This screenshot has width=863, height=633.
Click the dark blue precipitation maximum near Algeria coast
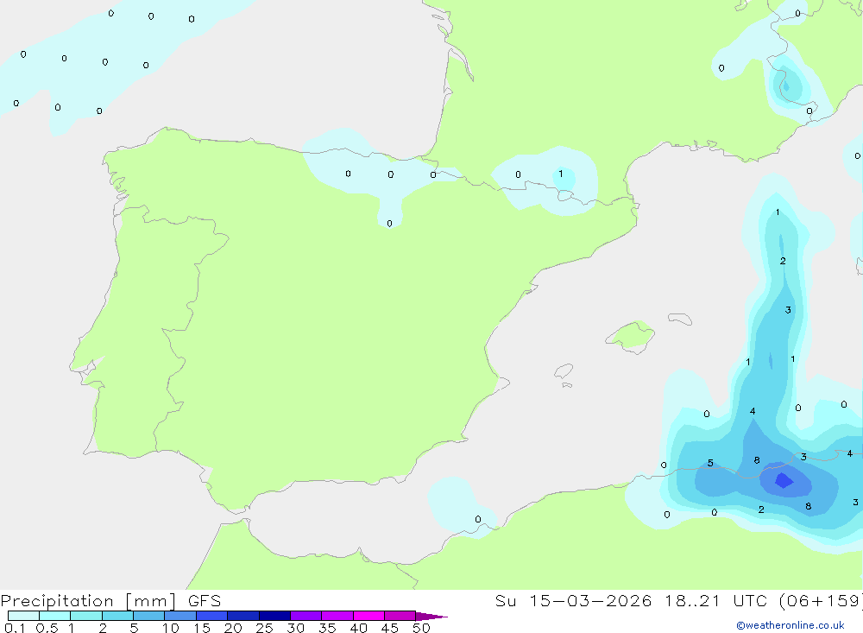pyautogui.click(x=784, y=481)
